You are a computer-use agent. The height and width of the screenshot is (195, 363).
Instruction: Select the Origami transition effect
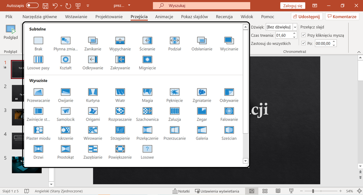(93, 111)
